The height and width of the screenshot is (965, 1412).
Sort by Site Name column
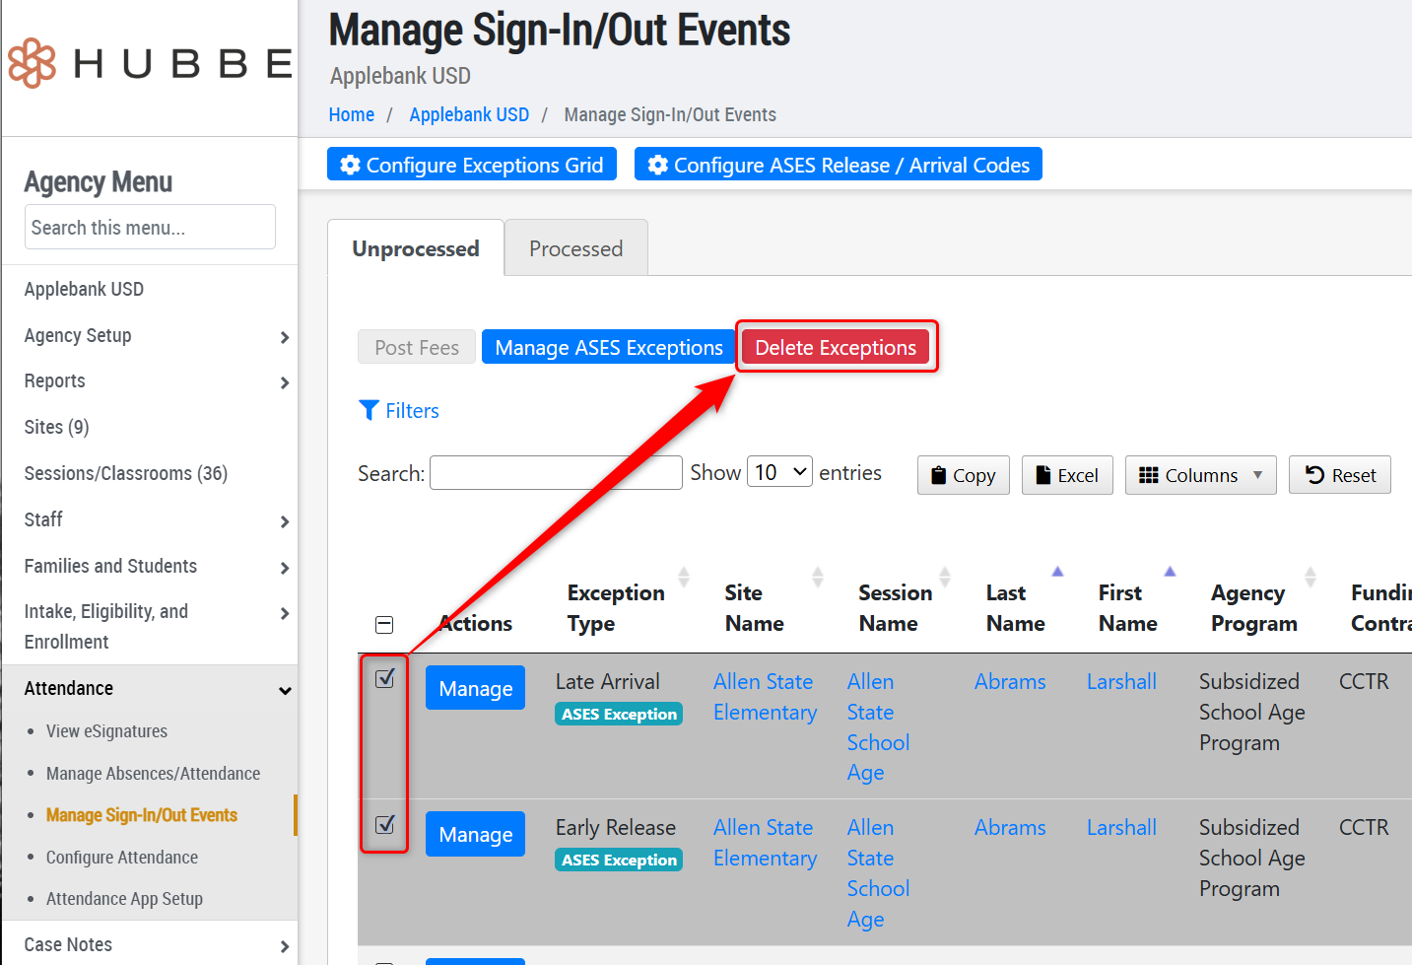(x=755, y=607)
